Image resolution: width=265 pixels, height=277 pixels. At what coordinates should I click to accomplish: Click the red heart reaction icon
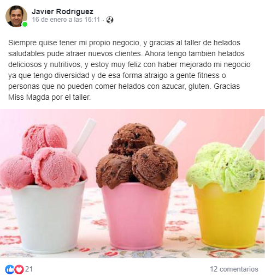tap(19, 269)
